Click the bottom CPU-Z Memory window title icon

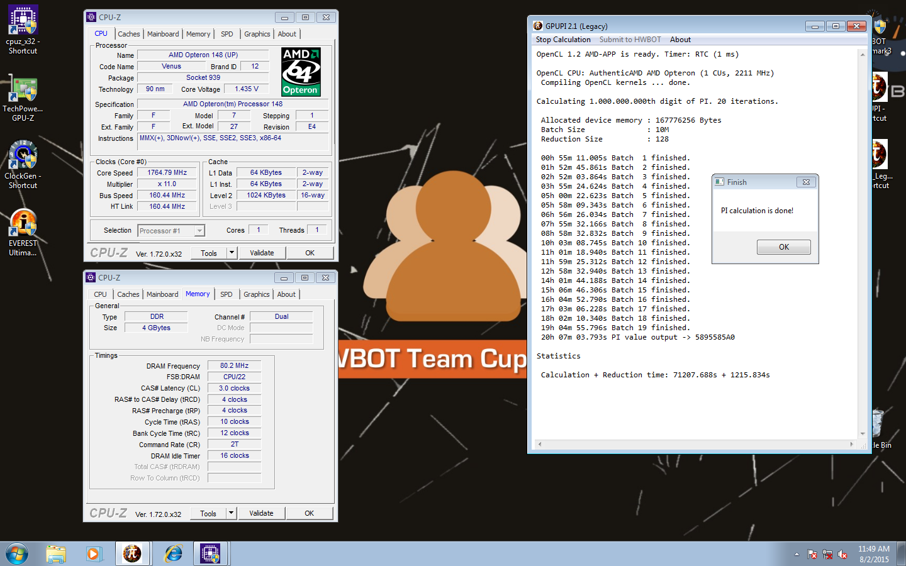91,277
